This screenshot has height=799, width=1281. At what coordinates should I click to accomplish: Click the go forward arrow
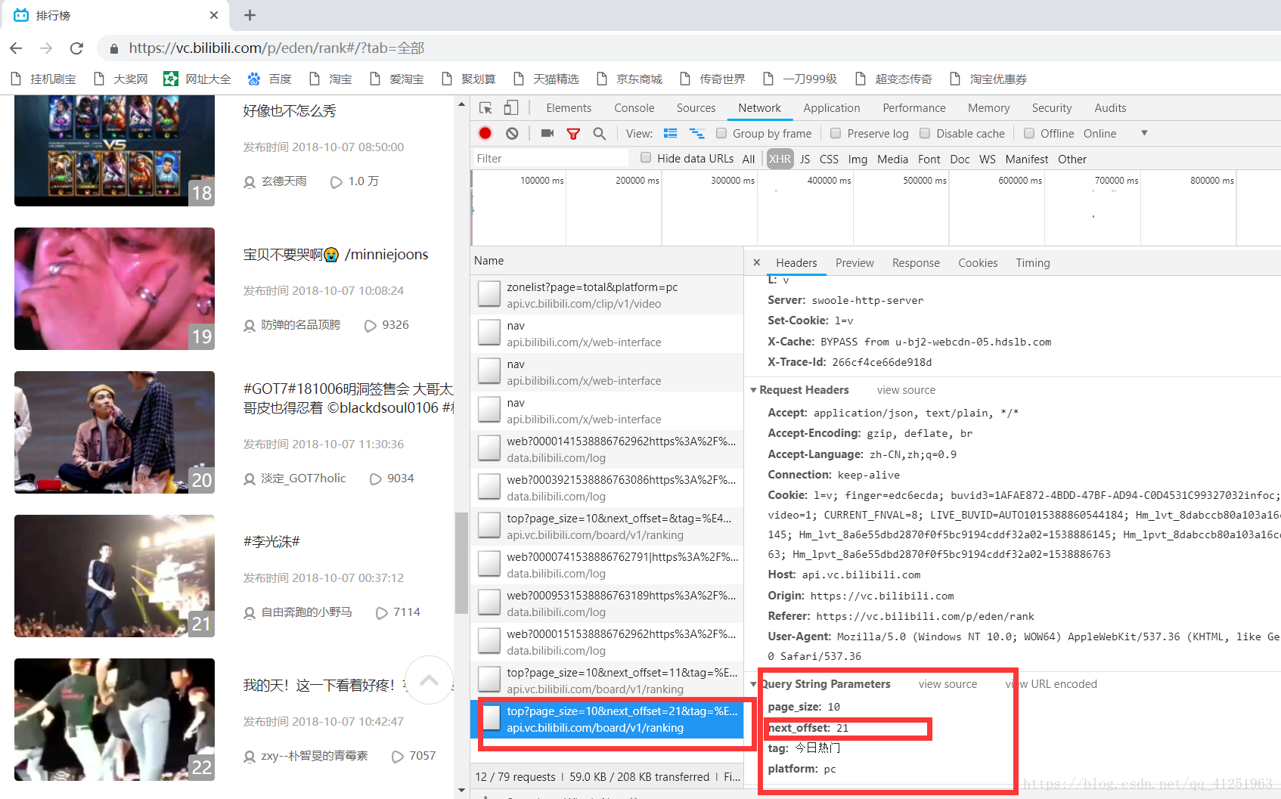[x=46, y=48]
